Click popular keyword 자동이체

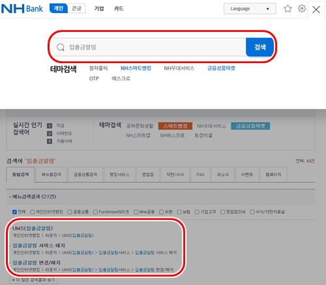(x=64, y=141)
